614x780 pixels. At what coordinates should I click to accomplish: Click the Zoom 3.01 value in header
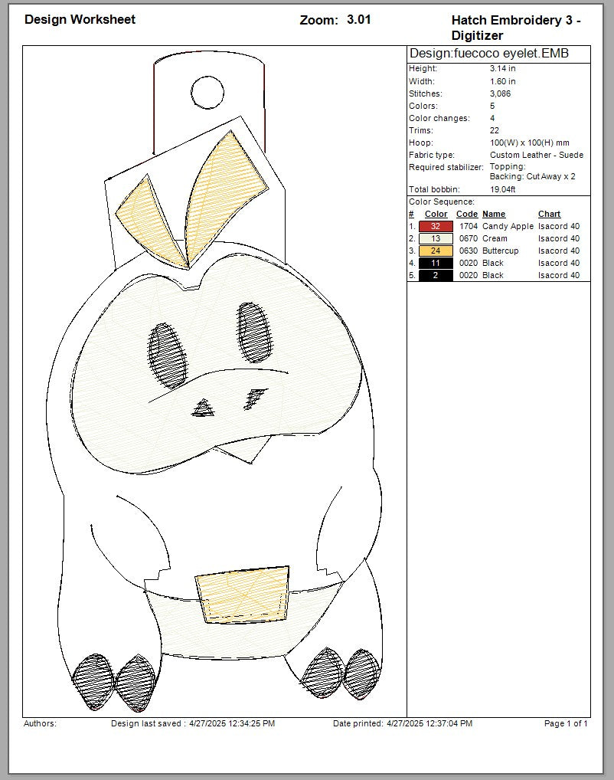(x=358, y=20)
